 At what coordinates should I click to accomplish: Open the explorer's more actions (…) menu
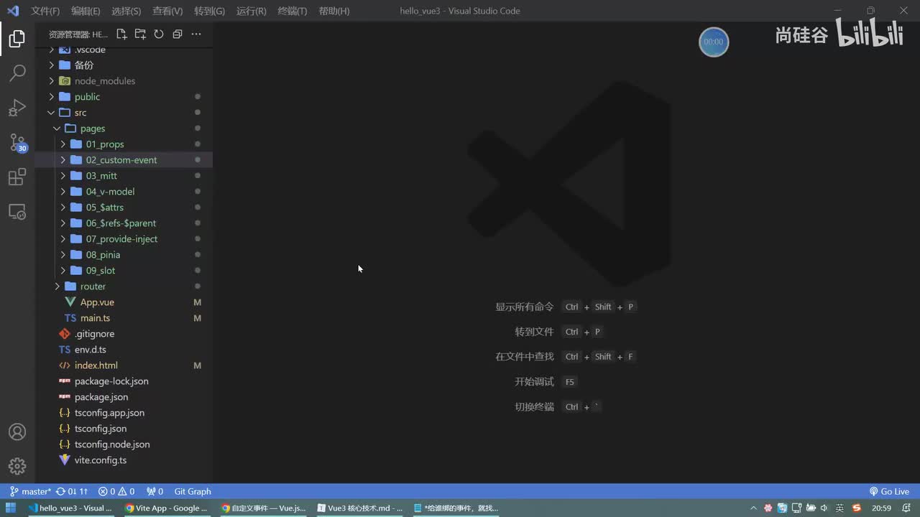point(196,34)
